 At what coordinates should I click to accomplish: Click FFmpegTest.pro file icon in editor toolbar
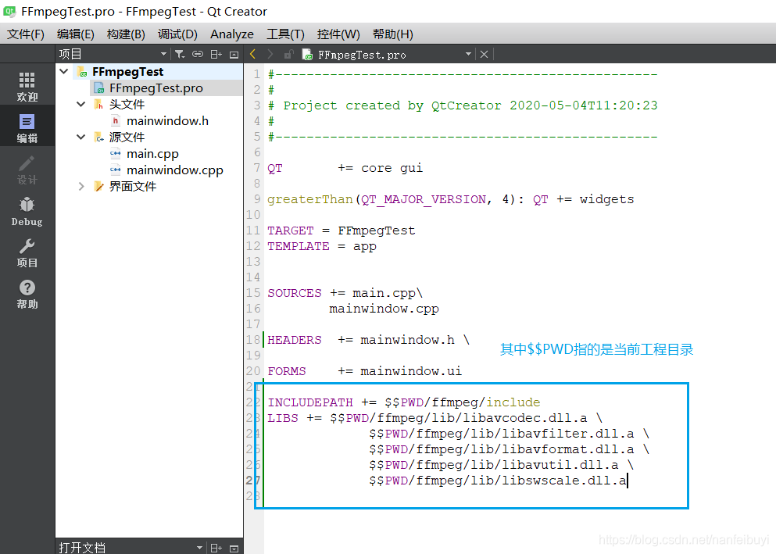tap(307, 55)
